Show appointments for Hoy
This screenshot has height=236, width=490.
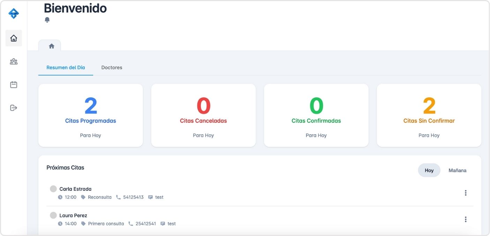(x=429, y=170)
